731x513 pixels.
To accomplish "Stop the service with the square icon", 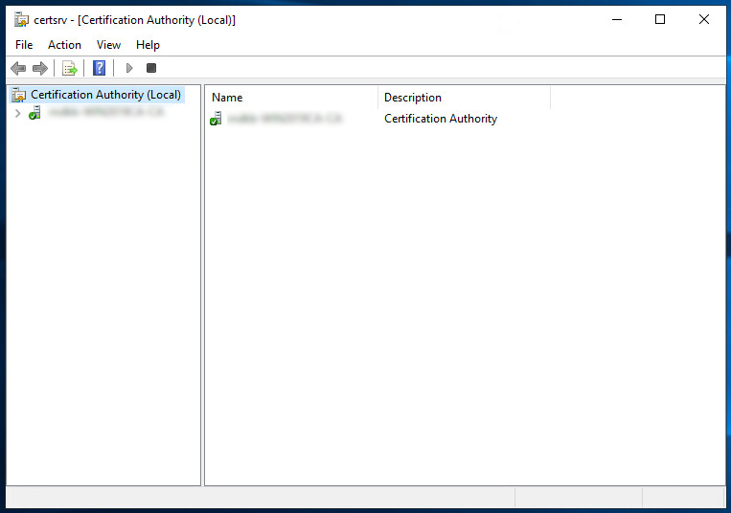I will click(151, 68).
